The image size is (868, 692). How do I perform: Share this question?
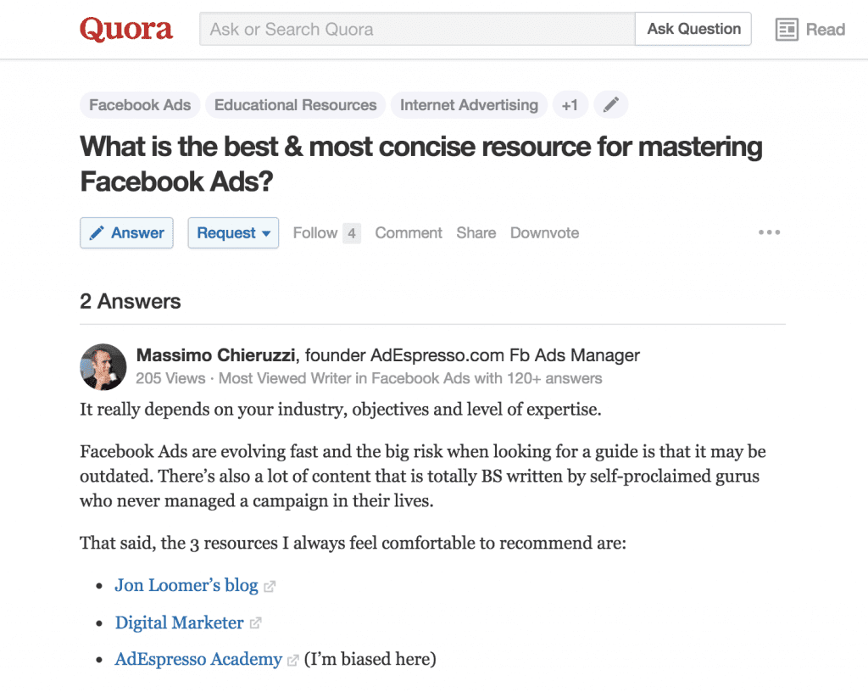[476, 233]
